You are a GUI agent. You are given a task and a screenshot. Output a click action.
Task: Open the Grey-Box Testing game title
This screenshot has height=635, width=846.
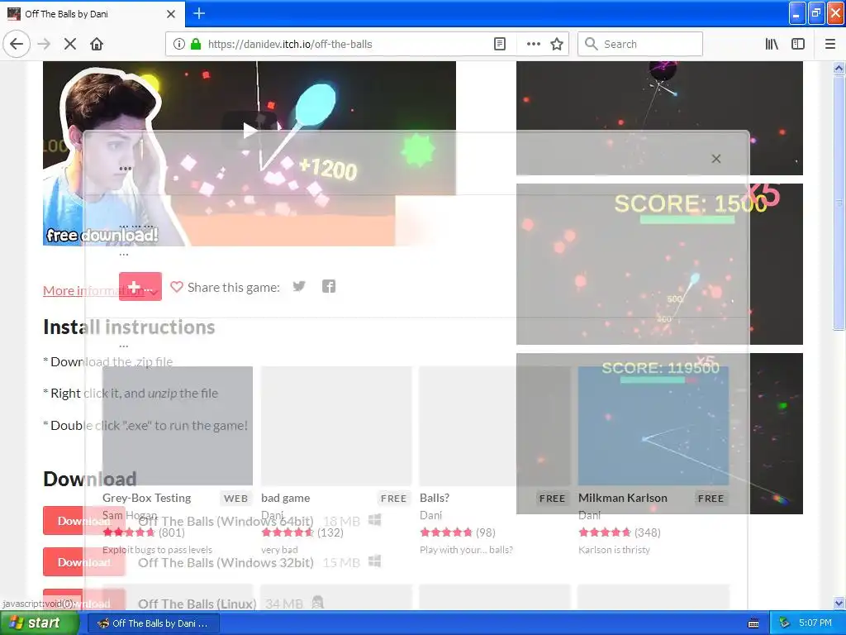pyautogui.click(x=147, y=498)
